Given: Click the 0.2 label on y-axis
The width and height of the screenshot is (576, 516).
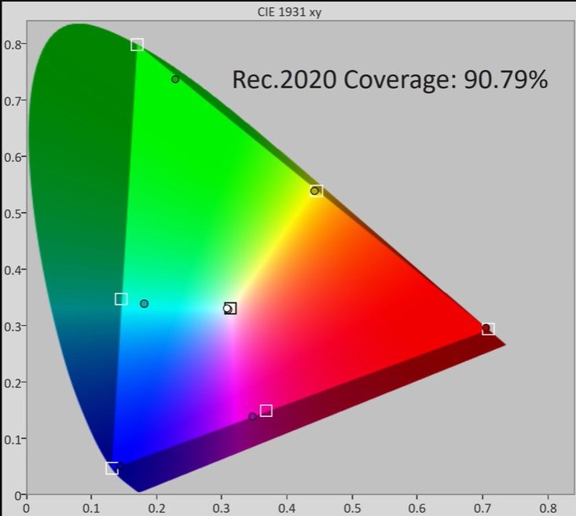Looking at the screenshot, I should click(x=11, y=382).
